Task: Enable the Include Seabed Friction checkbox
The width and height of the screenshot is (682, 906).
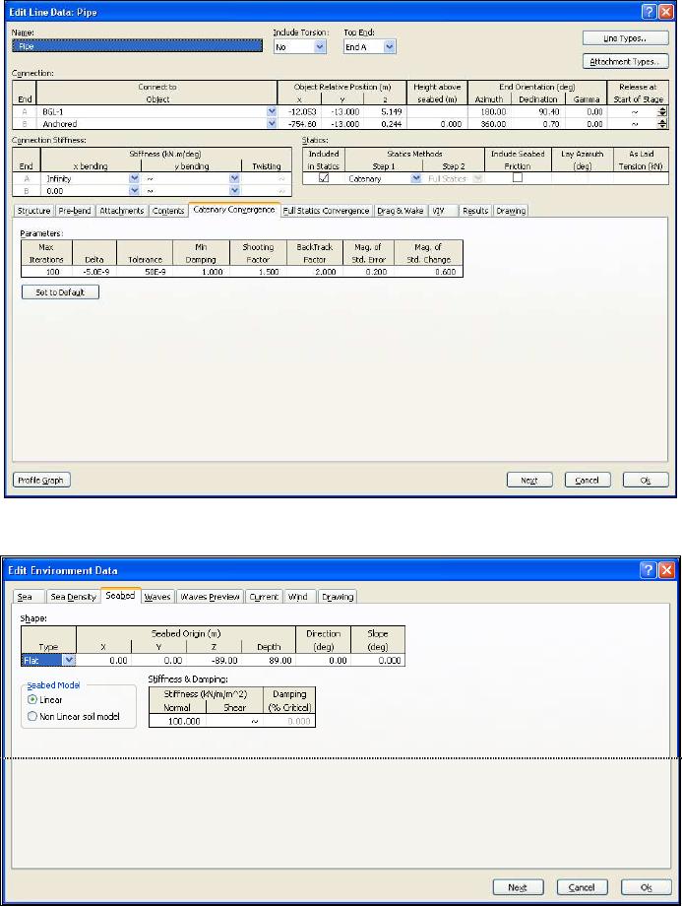Action: [517, 179]
